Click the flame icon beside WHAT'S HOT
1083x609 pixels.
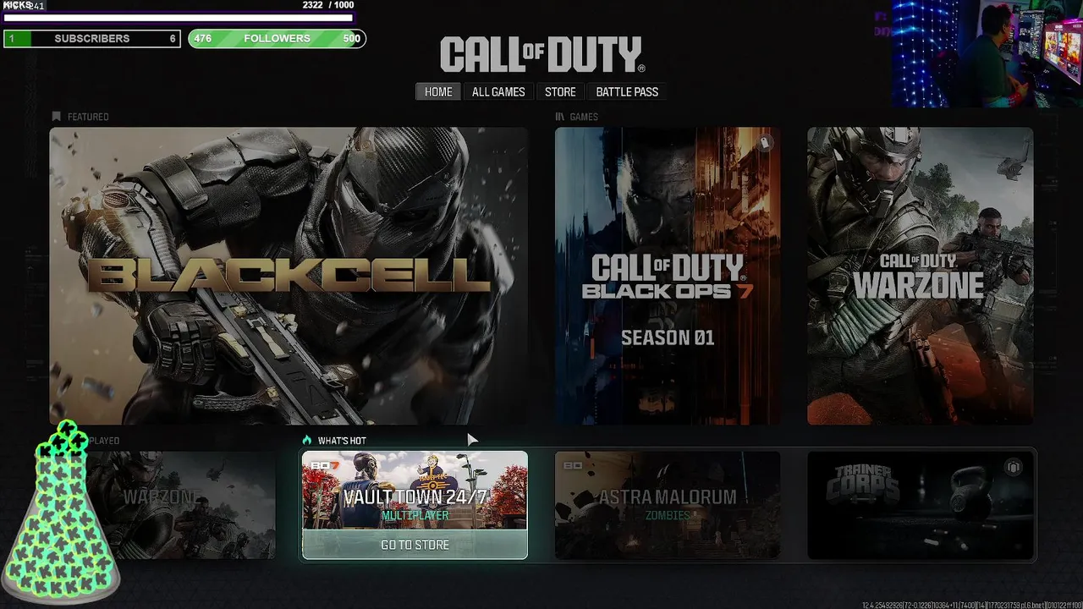pos(307,440)
